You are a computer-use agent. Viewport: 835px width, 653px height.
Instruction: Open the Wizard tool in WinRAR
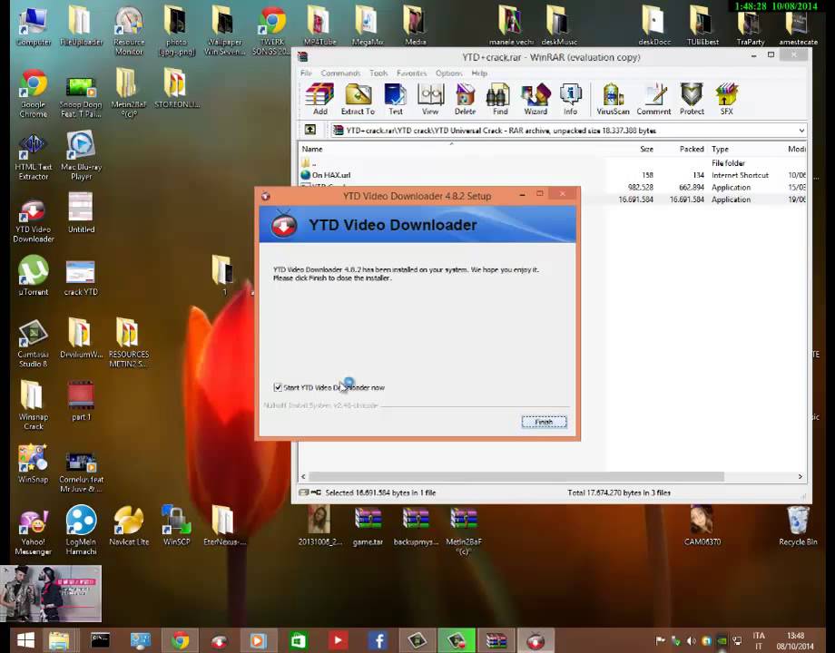535,100
